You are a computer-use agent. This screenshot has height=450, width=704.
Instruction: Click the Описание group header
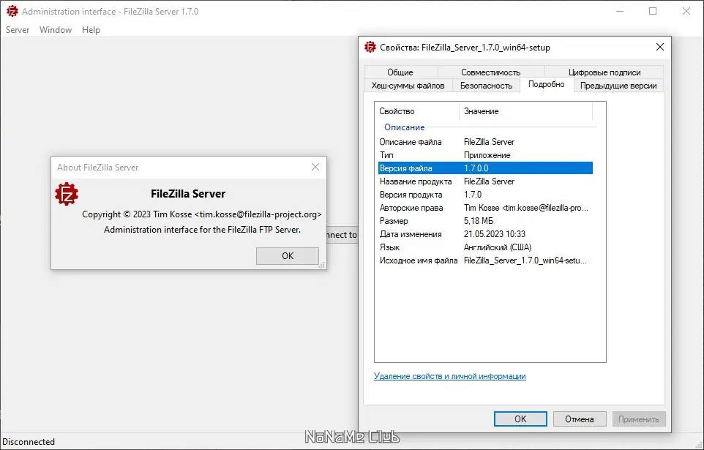point(404,127)
